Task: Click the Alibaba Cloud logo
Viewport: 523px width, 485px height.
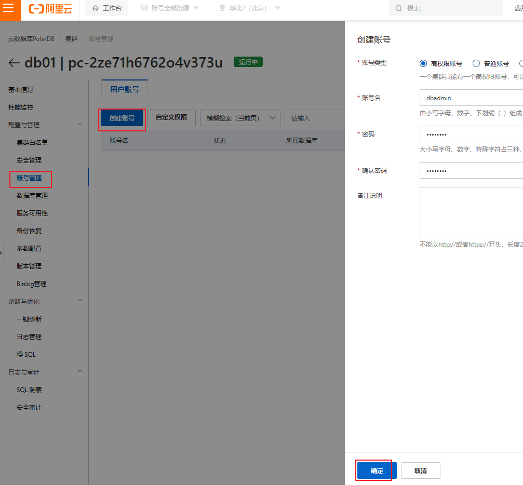Action: pos(50,8)
